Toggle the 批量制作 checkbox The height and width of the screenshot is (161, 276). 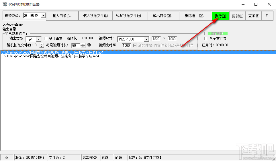[x=206, y=33]
